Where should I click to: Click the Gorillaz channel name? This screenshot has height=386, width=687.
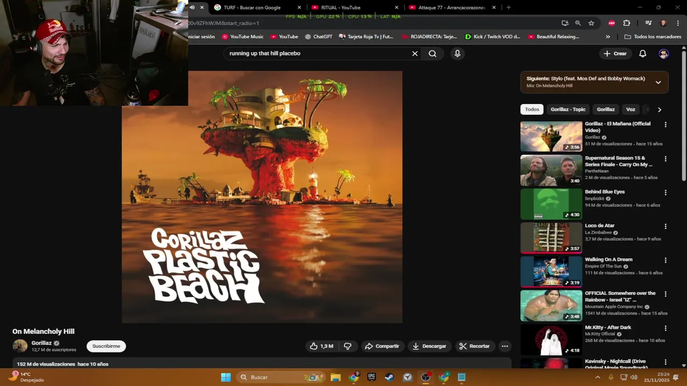coord(41,343)
